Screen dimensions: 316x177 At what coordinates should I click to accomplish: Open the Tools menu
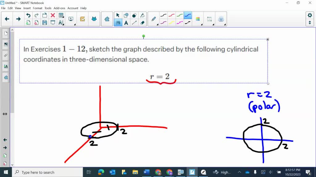[x=48, y=8]
